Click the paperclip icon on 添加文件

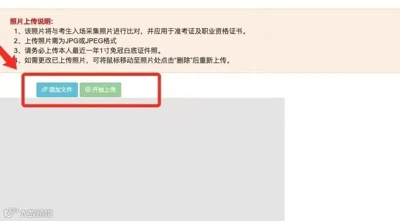pyautogui.click(x=44, y=90)
